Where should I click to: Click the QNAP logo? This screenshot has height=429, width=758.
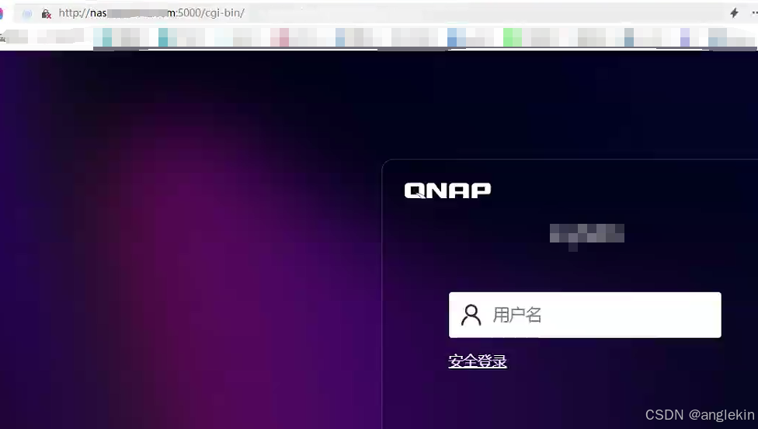point(447,190)
